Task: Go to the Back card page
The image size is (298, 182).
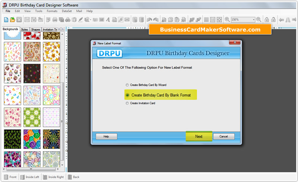Action: pos(73,177)
